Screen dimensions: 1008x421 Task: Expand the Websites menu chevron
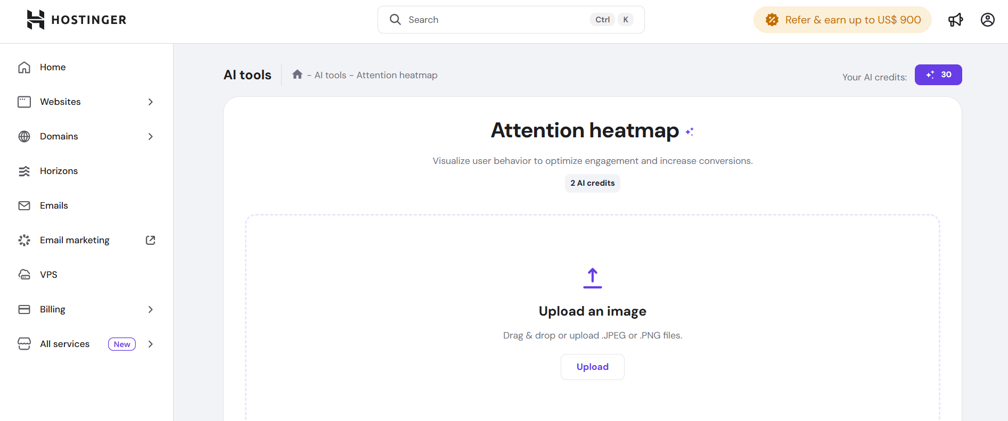[x=151, y=102]
